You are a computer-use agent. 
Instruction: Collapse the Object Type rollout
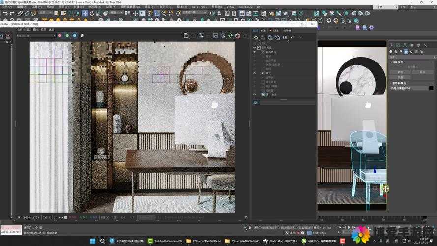pos(397,62)
